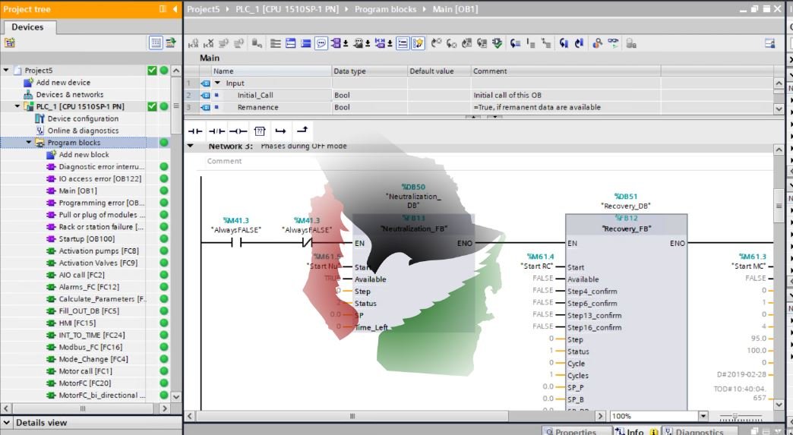Collapse the Program blocks folder
Image resolution: width=793 pixels, height=435 pixels.
(30, 143)
